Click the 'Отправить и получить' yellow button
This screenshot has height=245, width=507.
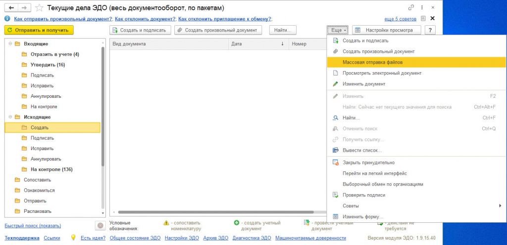pyautogui.click(x=39, y=30)
